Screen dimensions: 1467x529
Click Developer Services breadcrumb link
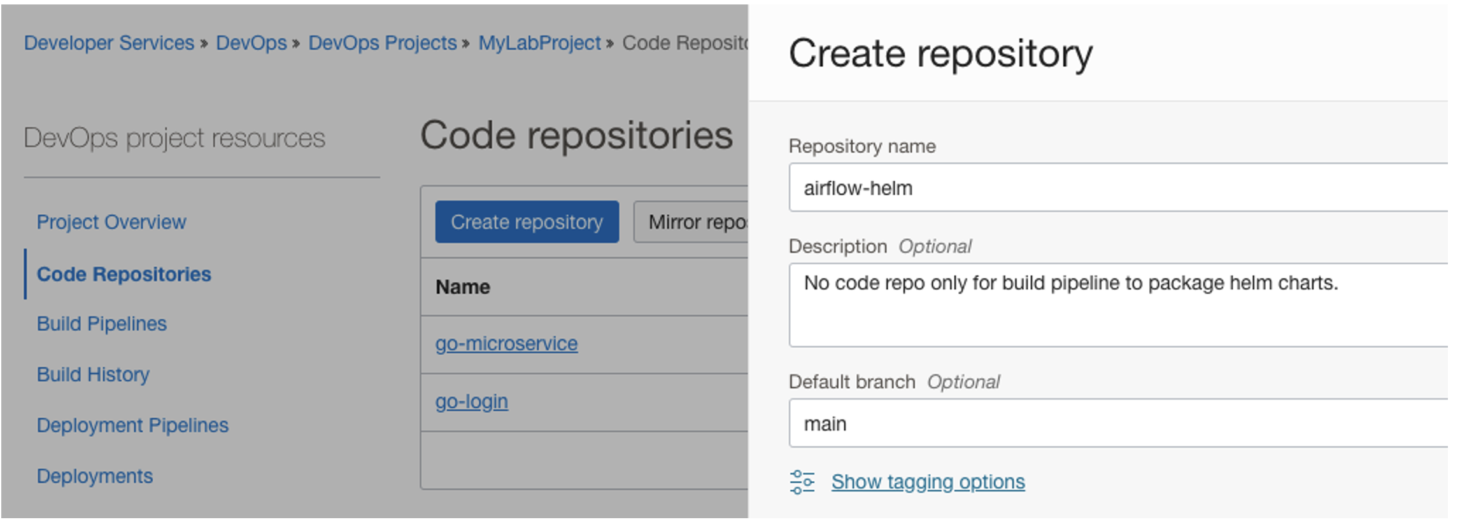pos(109,43)
